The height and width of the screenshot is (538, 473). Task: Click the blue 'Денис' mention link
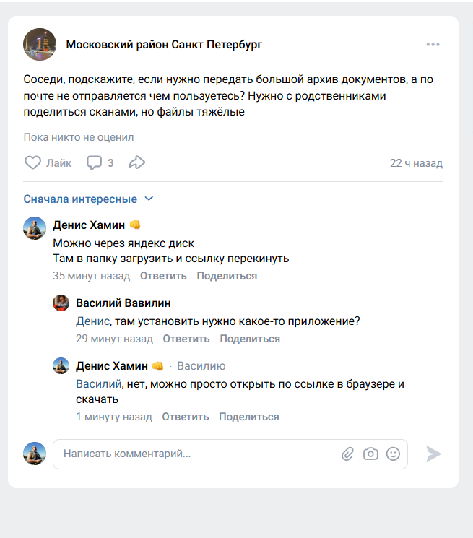tap(92, 321)
